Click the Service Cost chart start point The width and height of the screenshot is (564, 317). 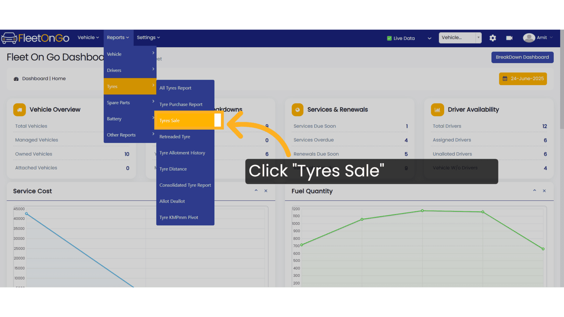(26, 213)
